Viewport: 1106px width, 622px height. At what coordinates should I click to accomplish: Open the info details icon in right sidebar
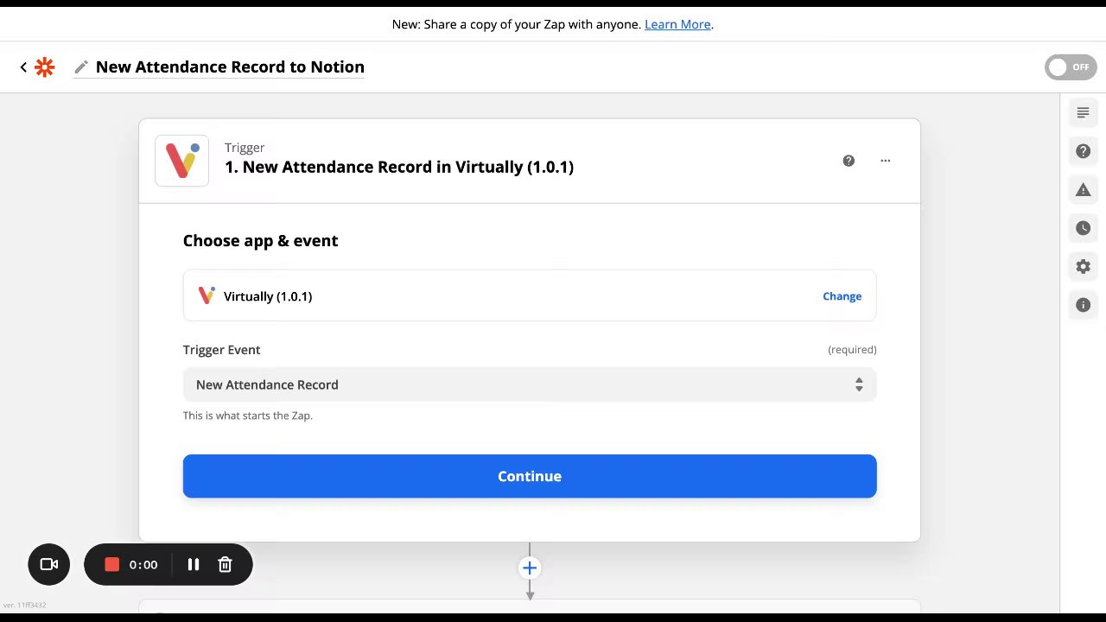click(x=1083, y=305)
